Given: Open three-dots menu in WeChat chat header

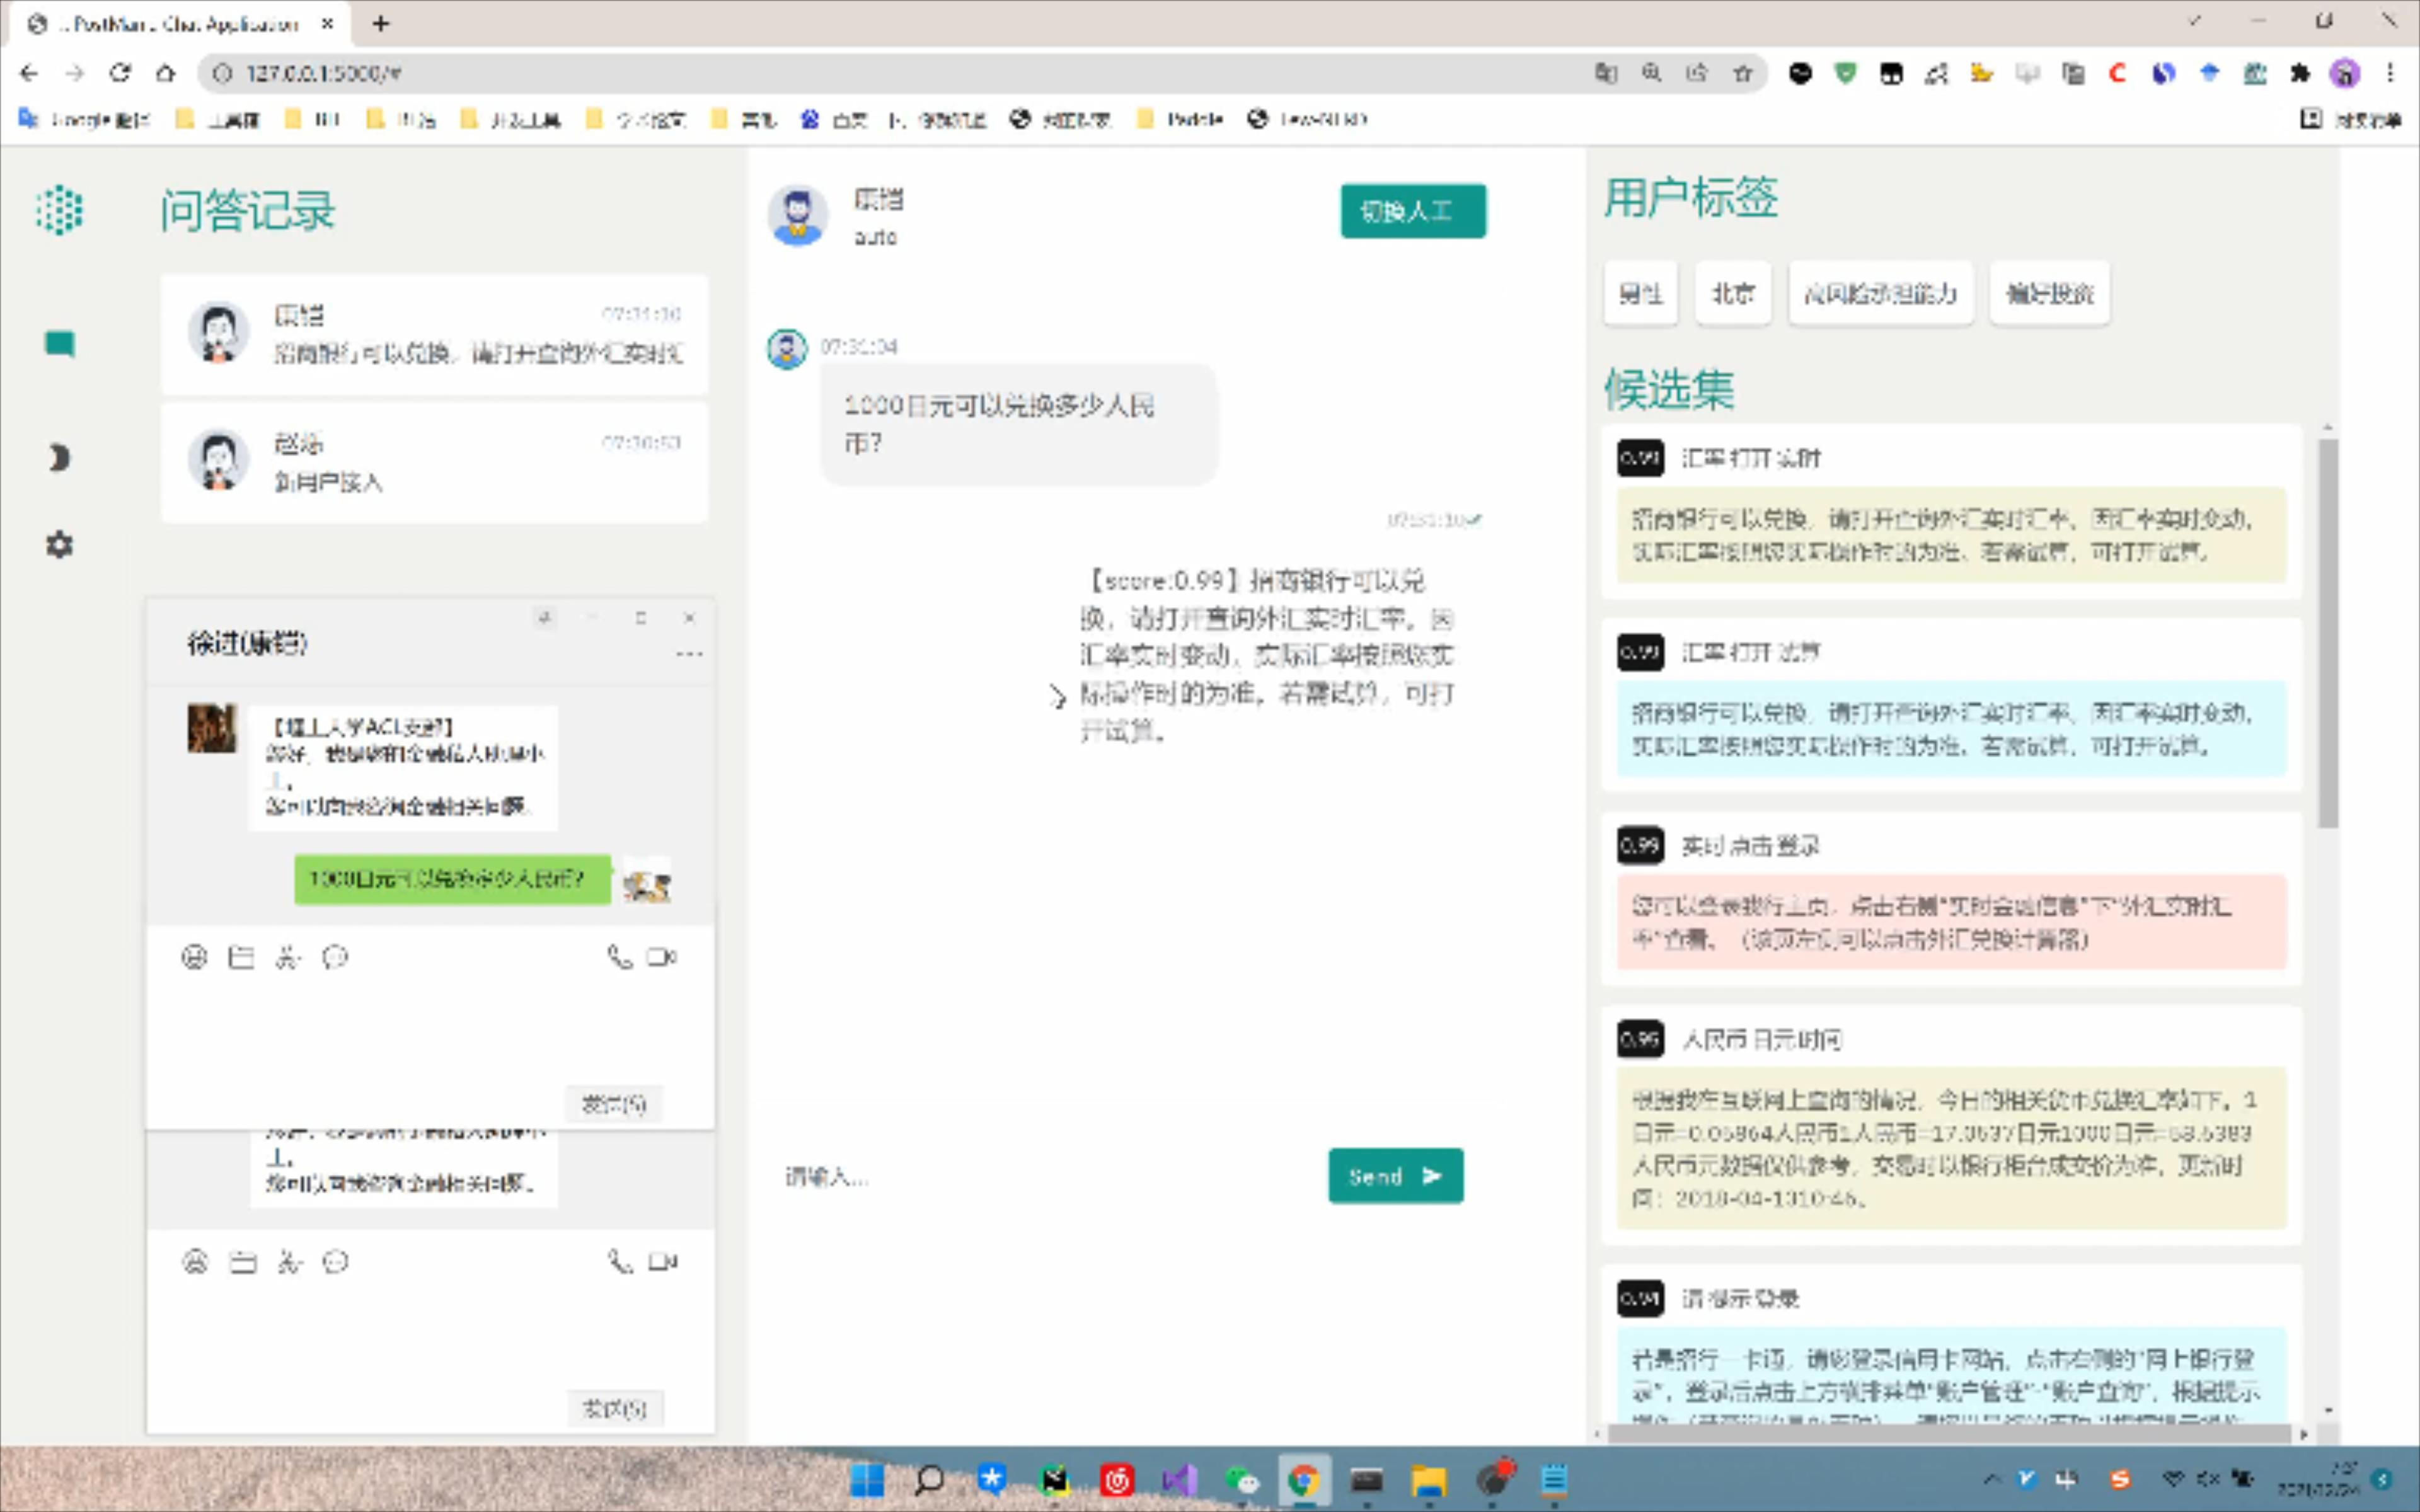Looking at the screenshot, I should pos(689,654).
